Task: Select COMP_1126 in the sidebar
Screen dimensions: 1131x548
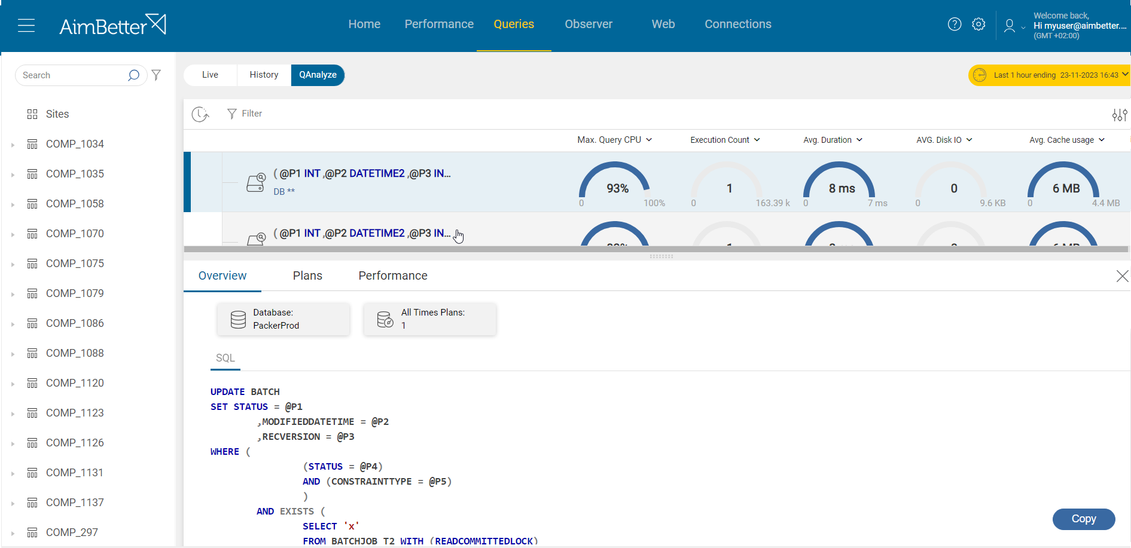Action: coord(75,443)
